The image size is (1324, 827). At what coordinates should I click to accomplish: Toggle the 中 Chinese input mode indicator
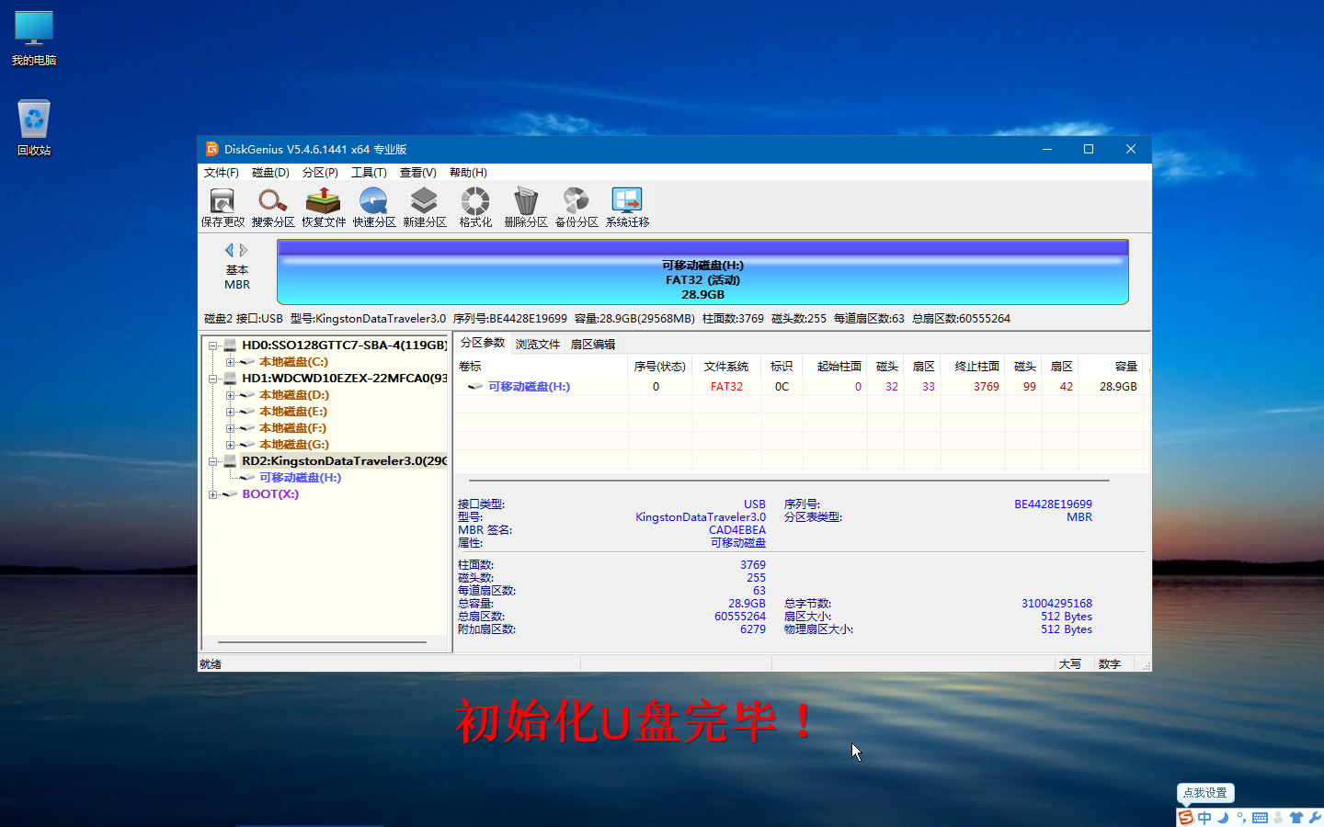[x=1204, y=817]
